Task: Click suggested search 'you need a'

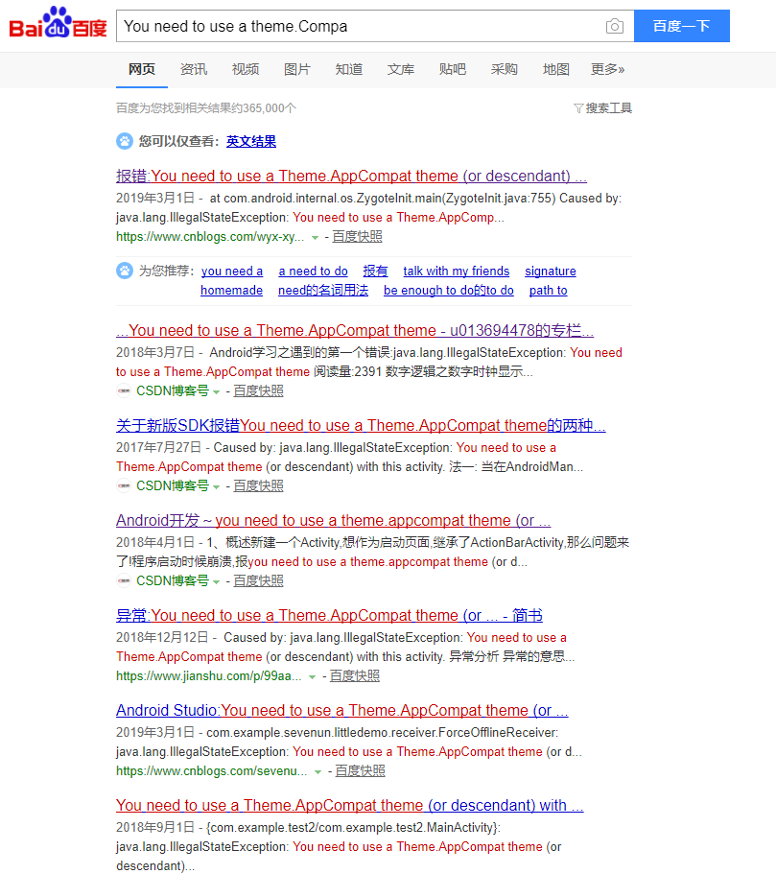Action: pyautogui.click(x=232, y=272)
